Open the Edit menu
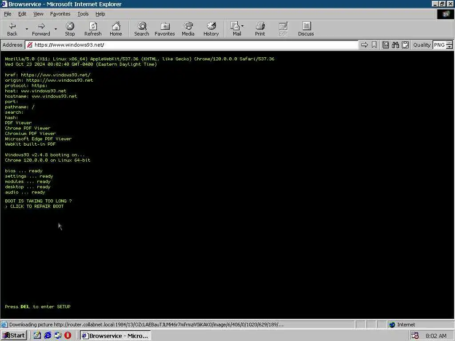455x341 pixels. 22,14
